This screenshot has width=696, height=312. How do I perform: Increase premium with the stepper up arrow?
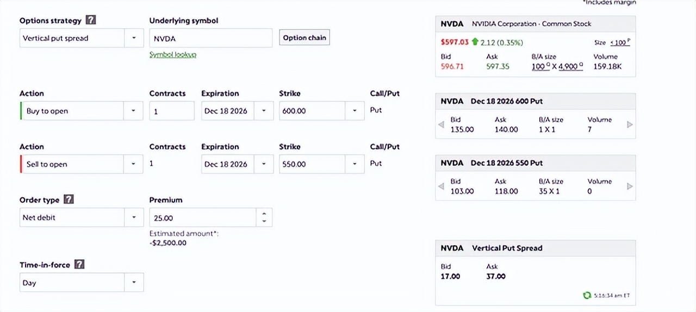(264, 214)
